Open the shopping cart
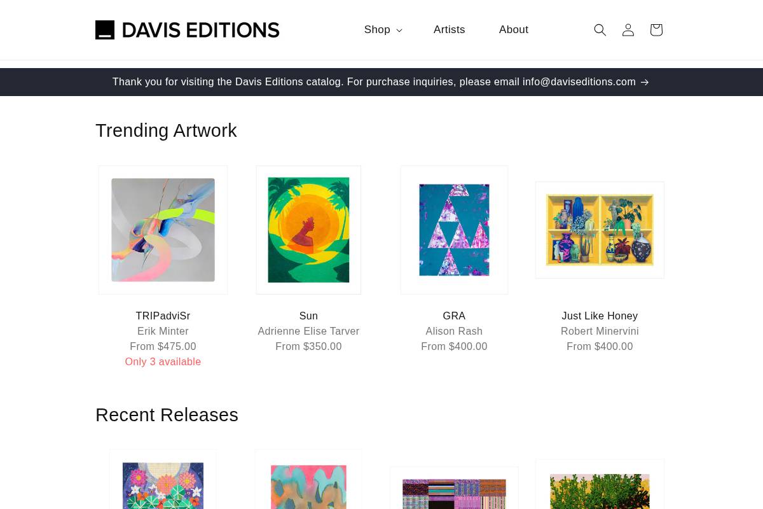763x509 pixels. (x=656, y=30)
